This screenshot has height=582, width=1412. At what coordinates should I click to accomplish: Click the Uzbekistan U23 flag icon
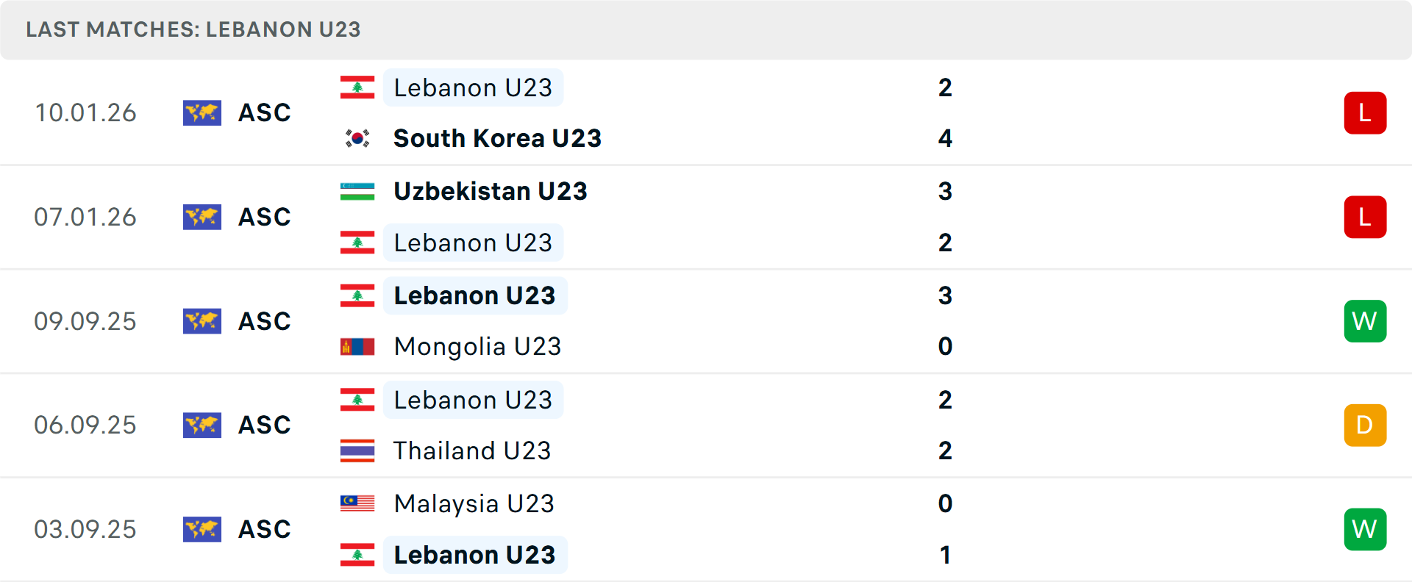tap(357, 191)
